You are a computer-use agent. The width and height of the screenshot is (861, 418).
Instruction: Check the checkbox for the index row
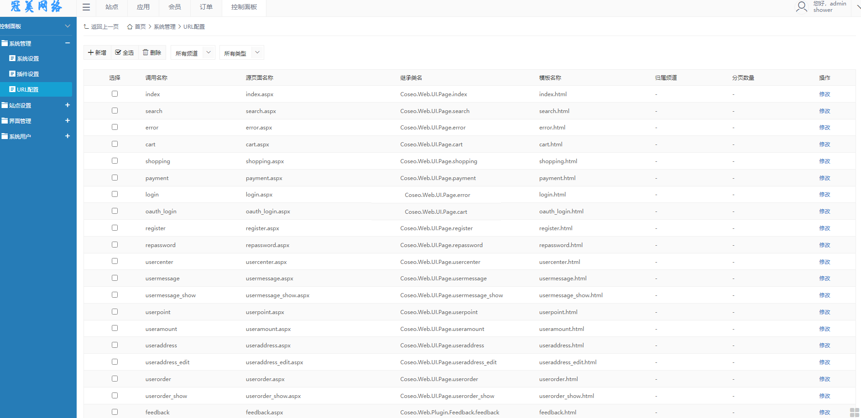(x=115, y=94)
